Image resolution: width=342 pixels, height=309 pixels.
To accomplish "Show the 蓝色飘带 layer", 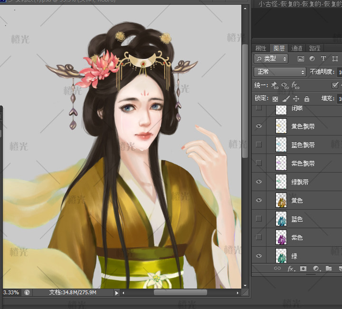I will click(x=259, y=145).
